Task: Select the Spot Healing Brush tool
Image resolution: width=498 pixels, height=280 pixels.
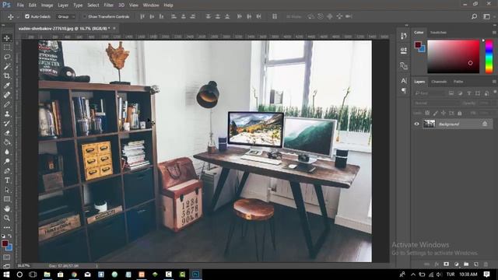Action: [x=7, y=95]
